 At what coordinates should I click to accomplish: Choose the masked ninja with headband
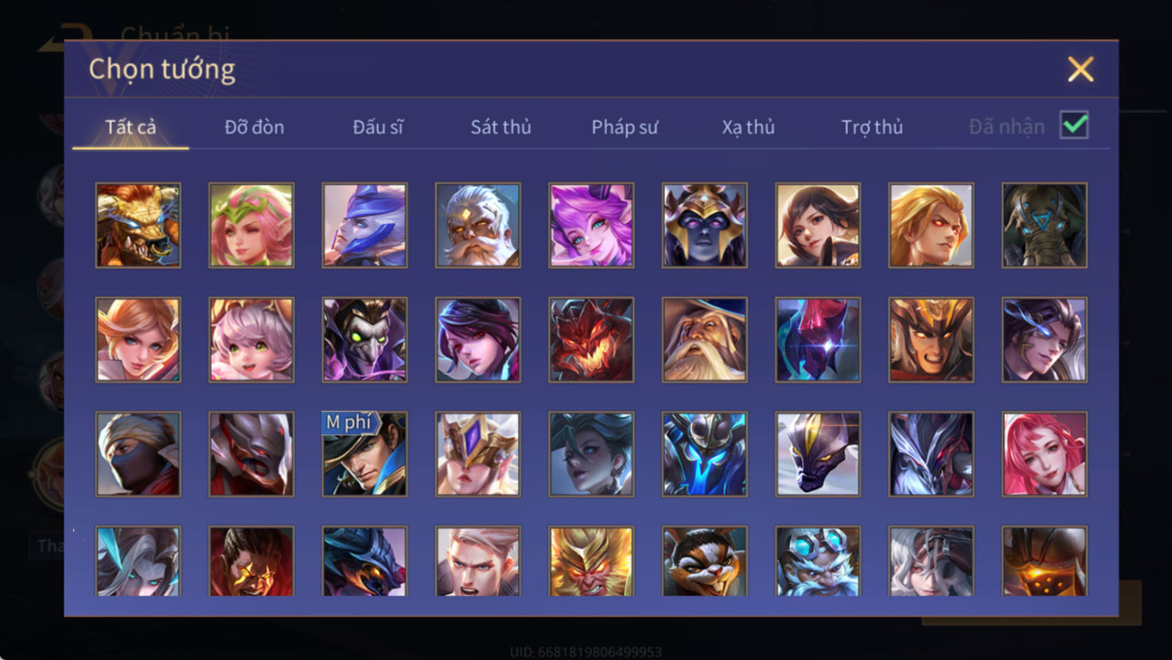point(138,454)
